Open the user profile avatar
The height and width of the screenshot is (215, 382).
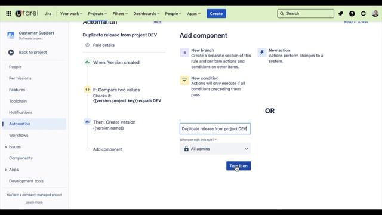tap(375, 14)
